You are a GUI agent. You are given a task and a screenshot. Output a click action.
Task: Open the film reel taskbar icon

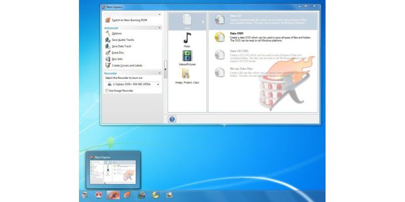141,195
